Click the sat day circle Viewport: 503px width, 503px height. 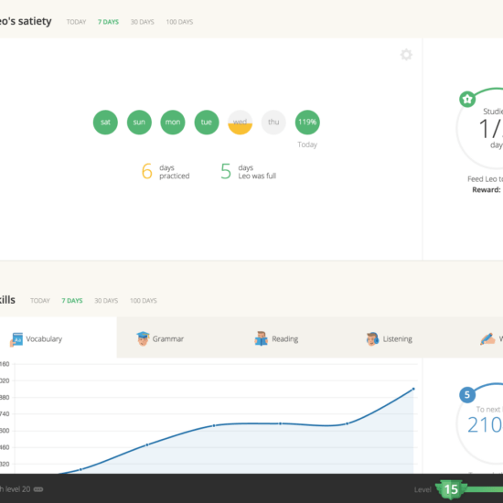click(105, 123)
